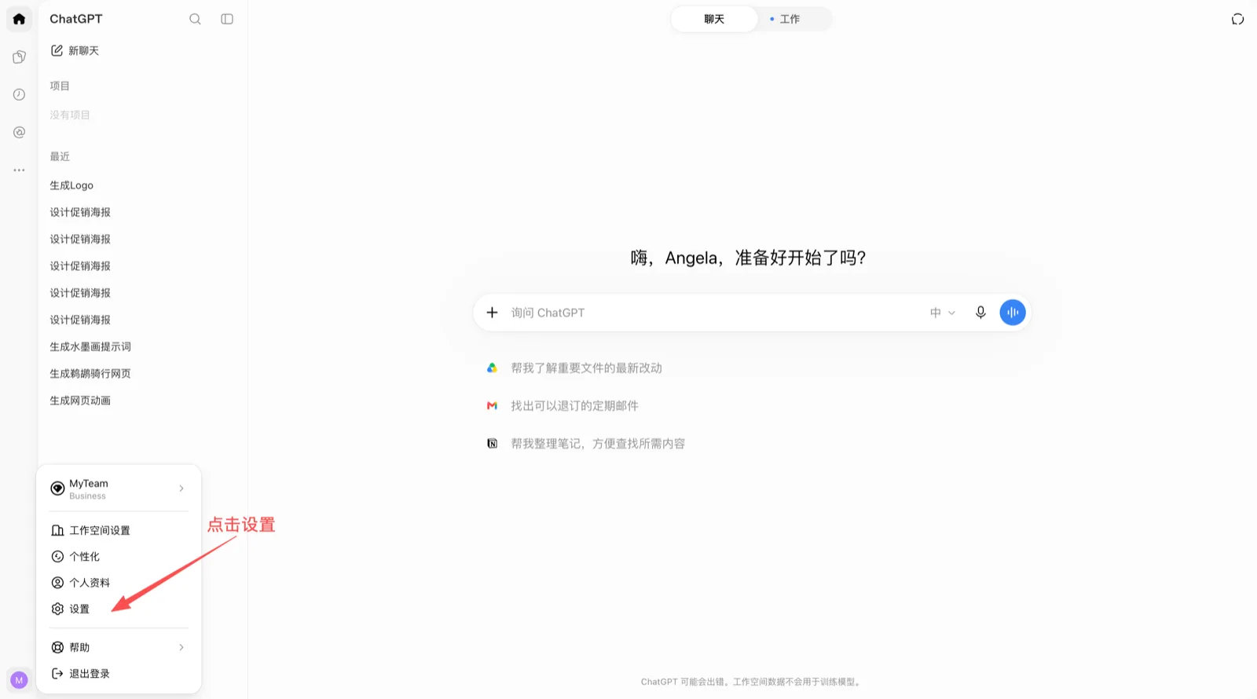This screenshot has height=699, width=1257.
Task: Start a 新聊天 conversation
Action: click(75, 50)
